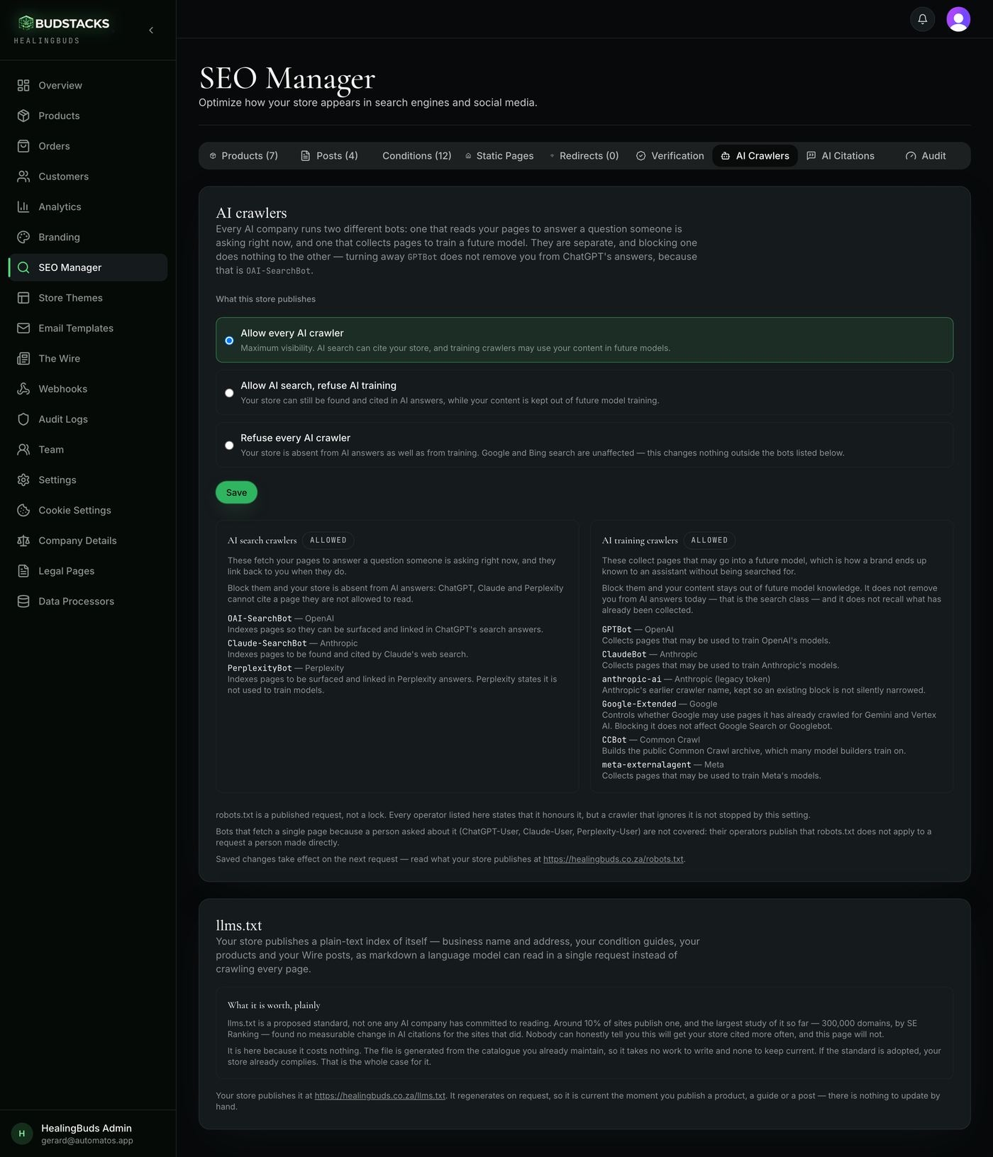993x1157 pixels.
Task: Click the Email Templates envelope icon
Action: click(x=23, y=328)
